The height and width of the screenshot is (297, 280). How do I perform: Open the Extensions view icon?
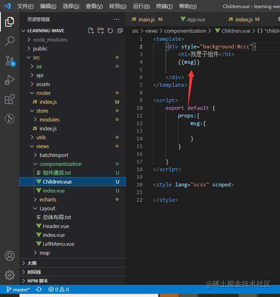[x=9, y=99]
